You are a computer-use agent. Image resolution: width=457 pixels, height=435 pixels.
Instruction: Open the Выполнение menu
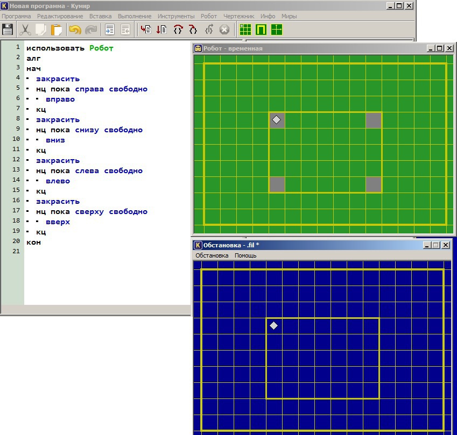tap(135, 16)
